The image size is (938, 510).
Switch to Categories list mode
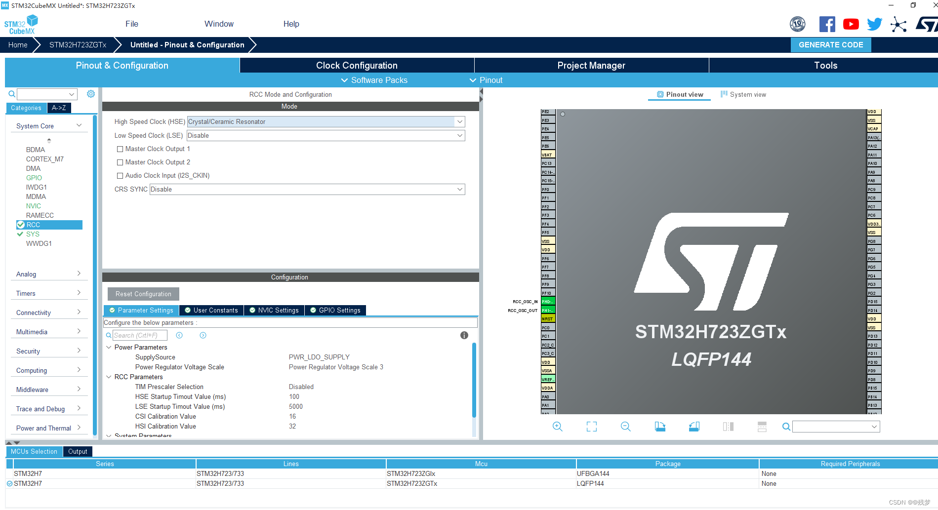26,108
